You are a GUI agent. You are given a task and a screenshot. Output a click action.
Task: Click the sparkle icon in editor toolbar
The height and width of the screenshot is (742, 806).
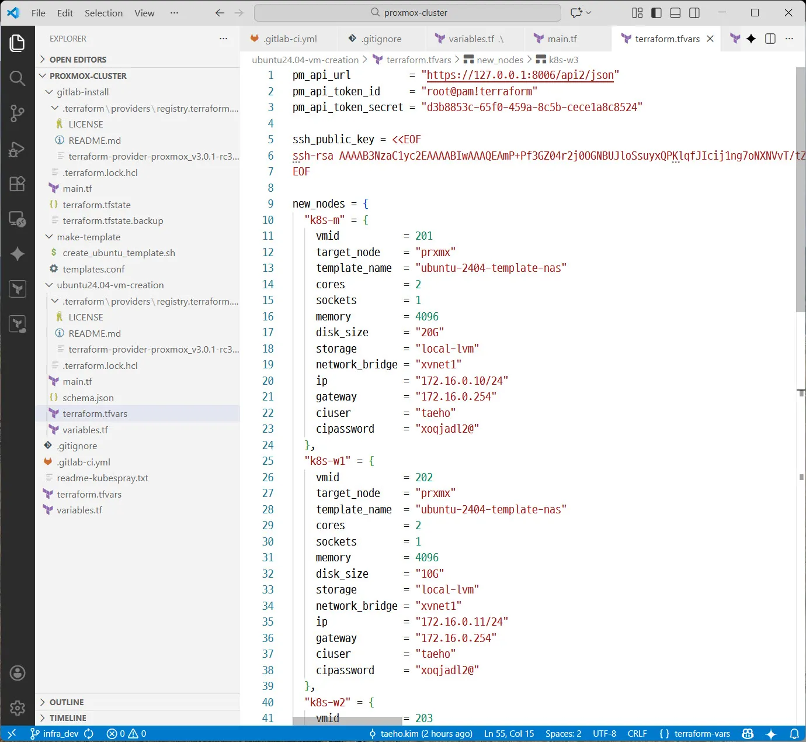pyautogui.click(x=752, y=39)
